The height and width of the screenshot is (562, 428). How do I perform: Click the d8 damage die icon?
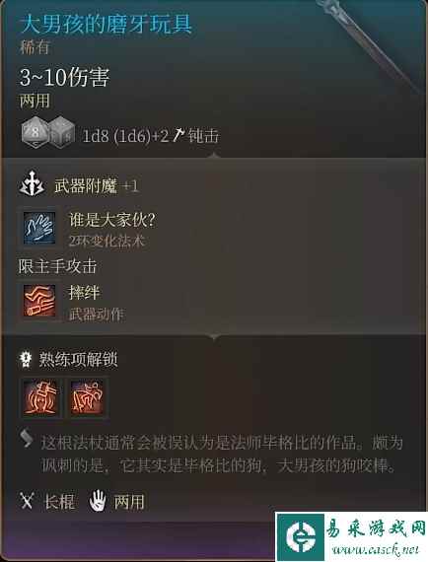pos(35,131)
